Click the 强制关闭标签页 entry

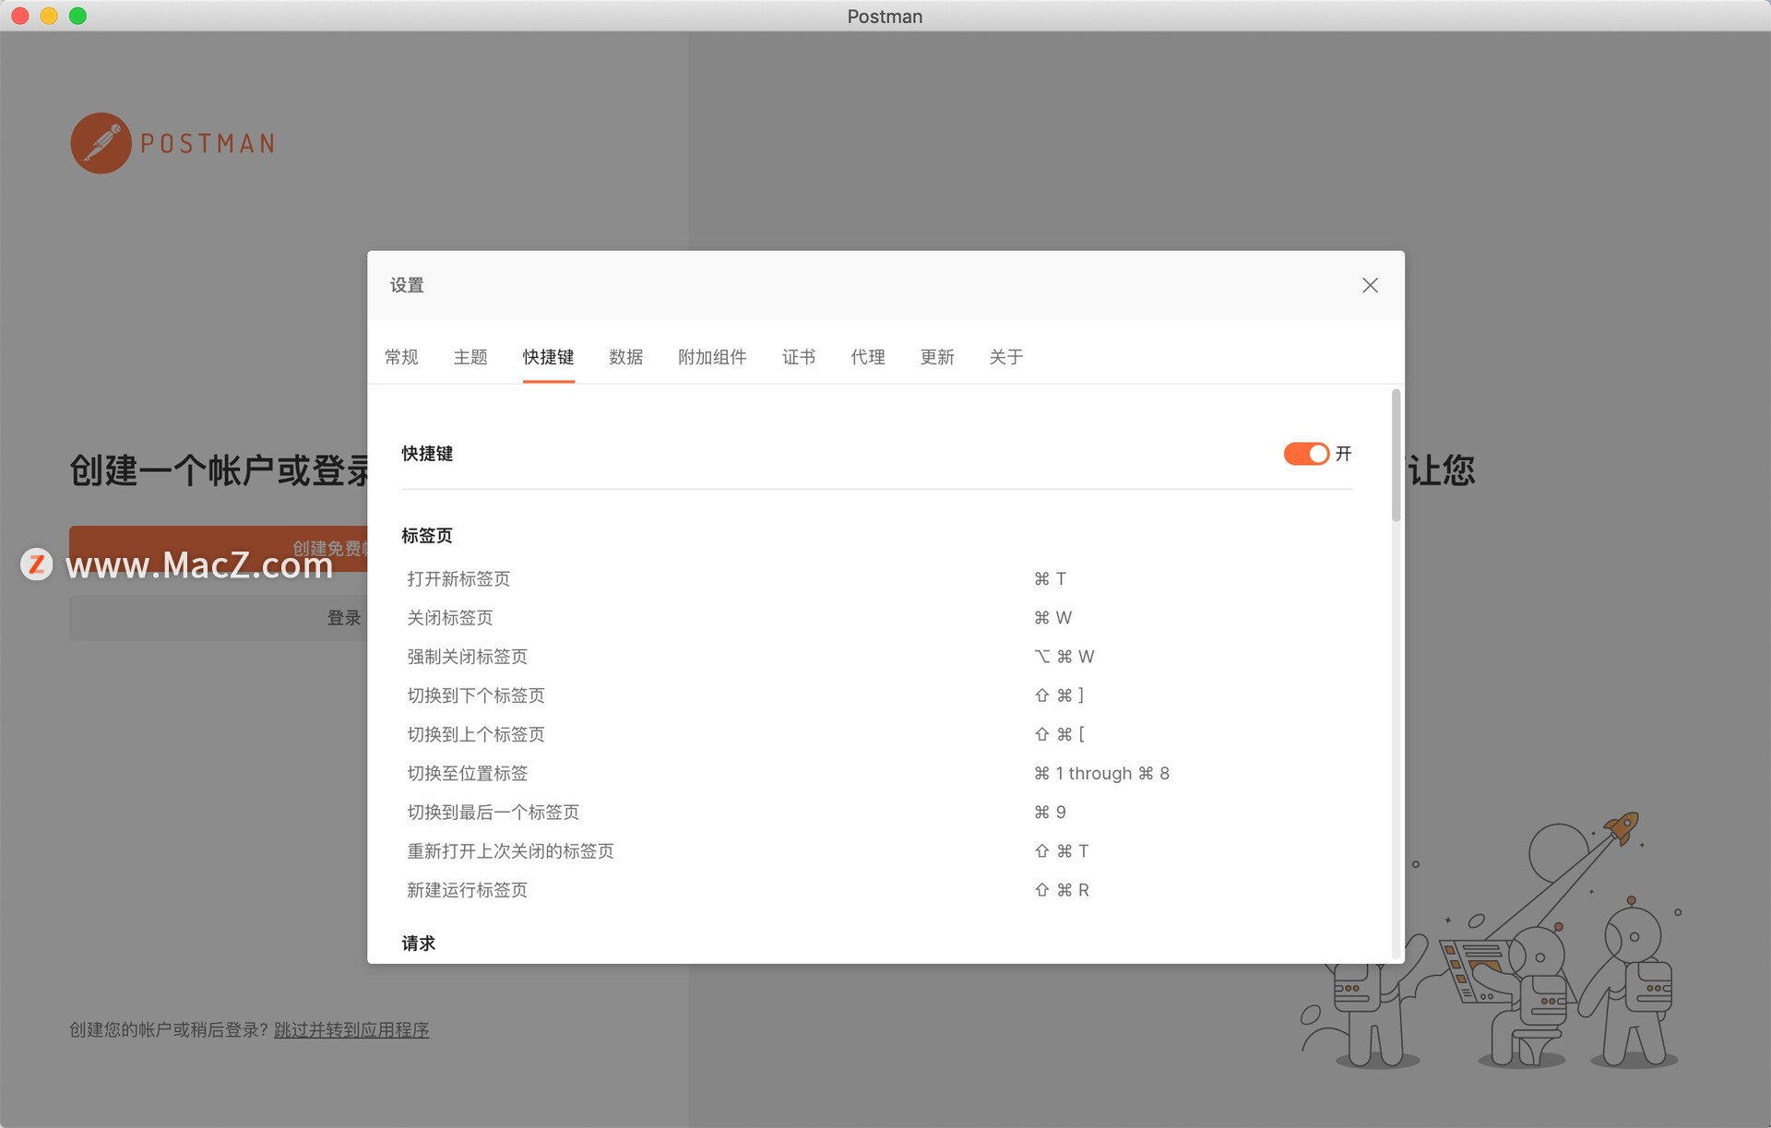[x=468, y=657]
